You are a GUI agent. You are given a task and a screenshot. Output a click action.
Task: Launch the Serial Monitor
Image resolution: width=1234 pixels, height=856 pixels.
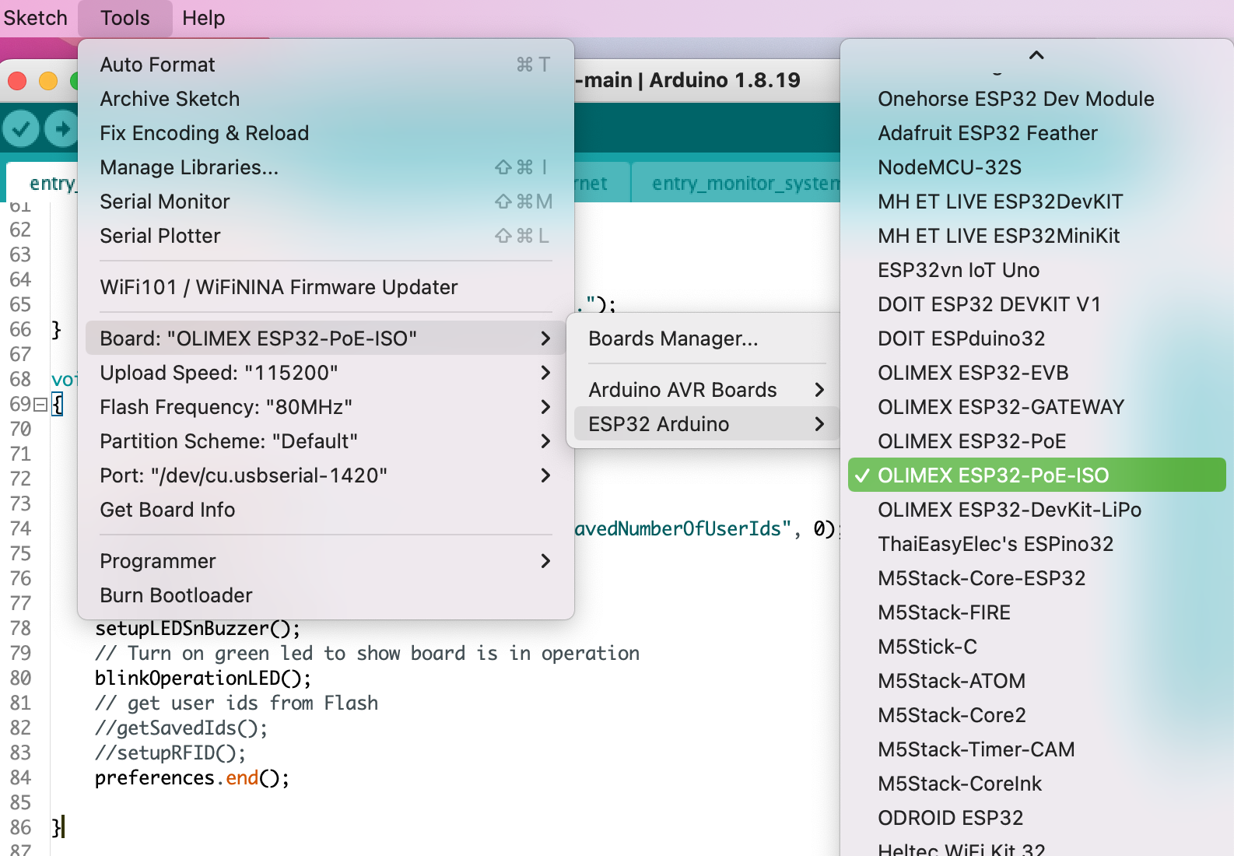(326, 202)
